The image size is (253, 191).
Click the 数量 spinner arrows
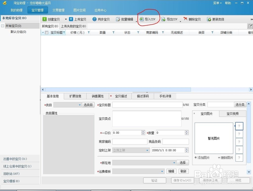coord(187,133)
